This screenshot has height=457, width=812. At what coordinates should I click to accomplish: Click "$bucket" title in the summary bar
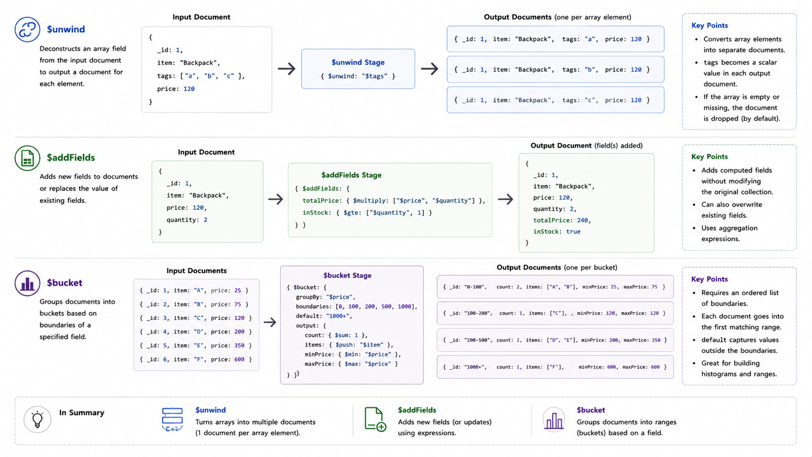(x=591, y=410)
